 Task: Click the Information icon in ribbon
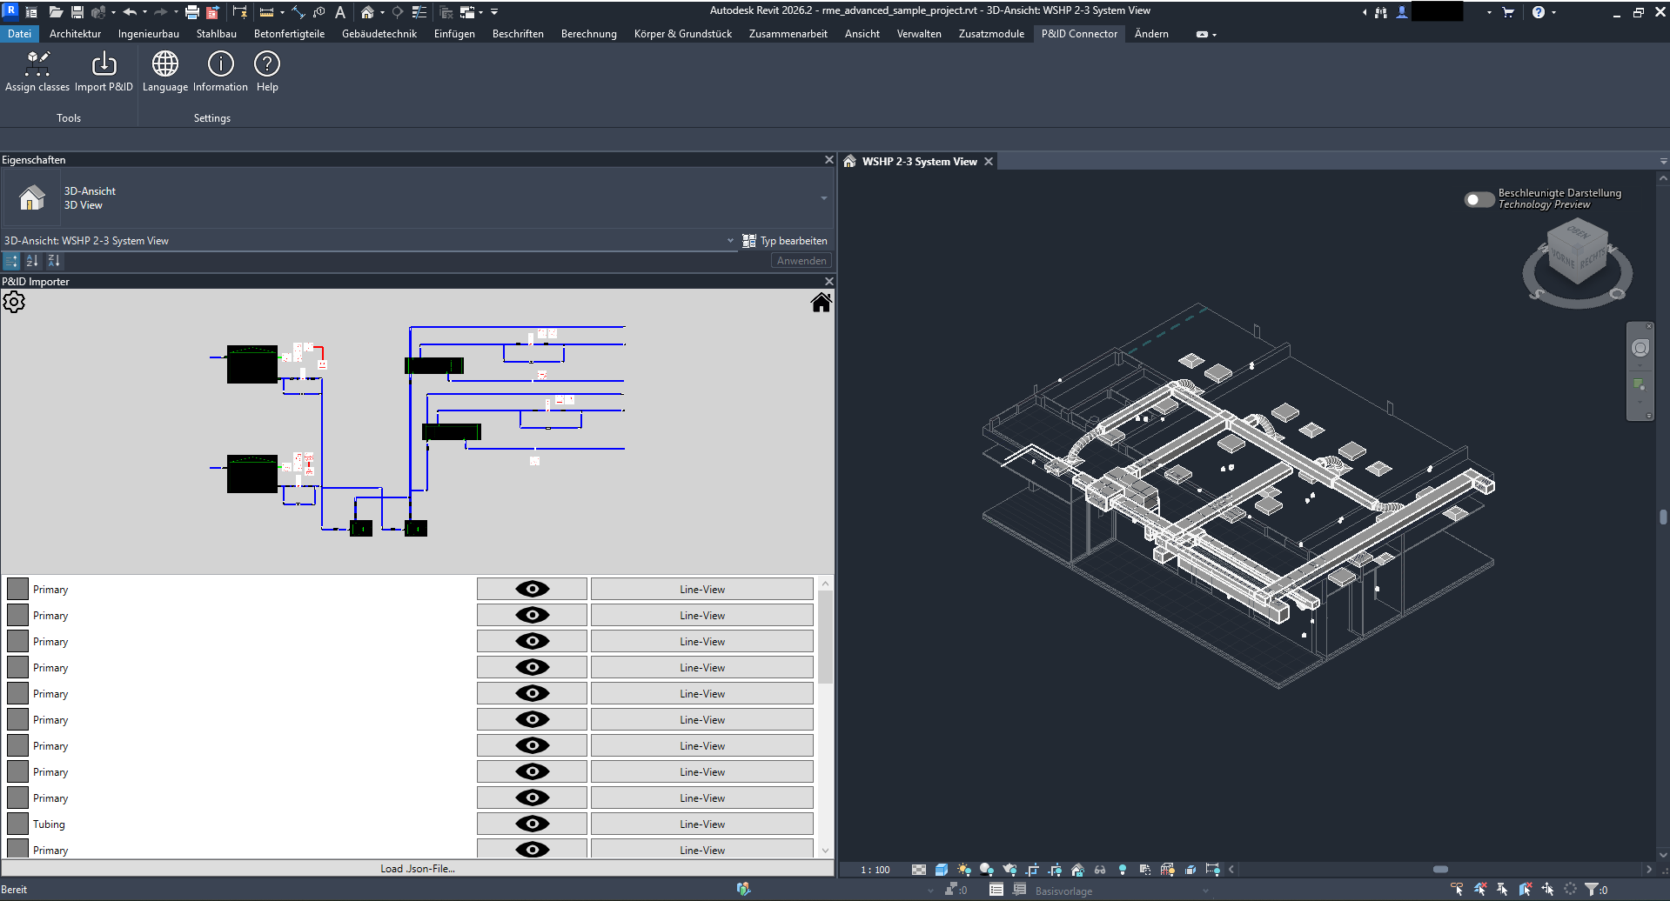point(220,65)
